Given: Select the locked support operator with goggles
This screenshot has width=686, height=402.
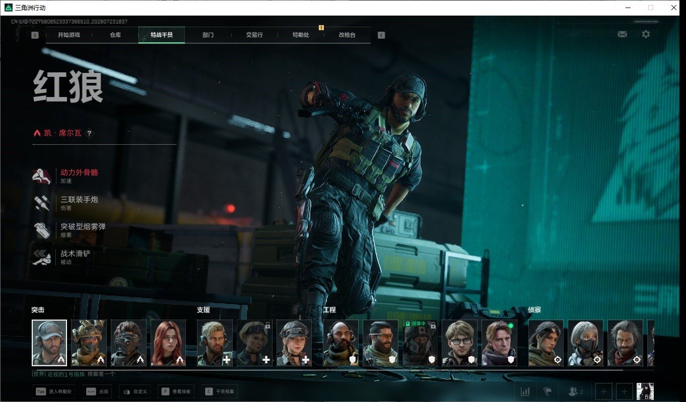Looking at the screenshot, I should pos(254,343).
